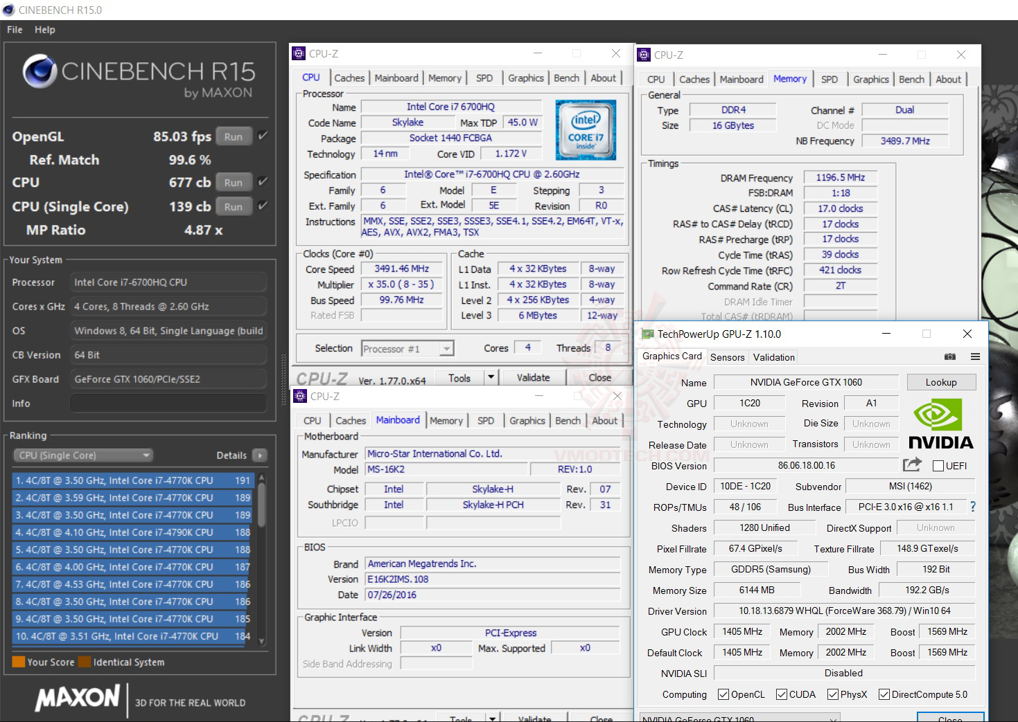This screenshot has width=1018, height=722.
Task: Click the Details arrow in Cinebench Ranking
Action: click(x=260, y=455)
